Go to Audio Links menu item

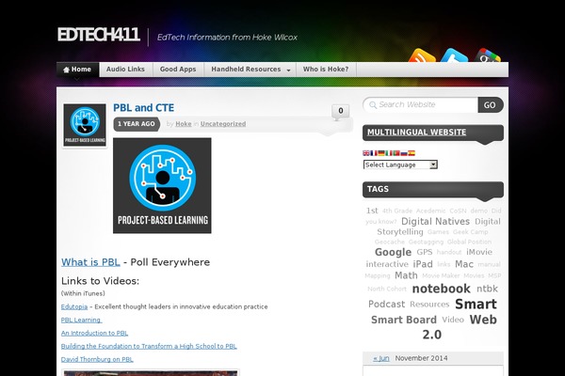tap(125, 69)
